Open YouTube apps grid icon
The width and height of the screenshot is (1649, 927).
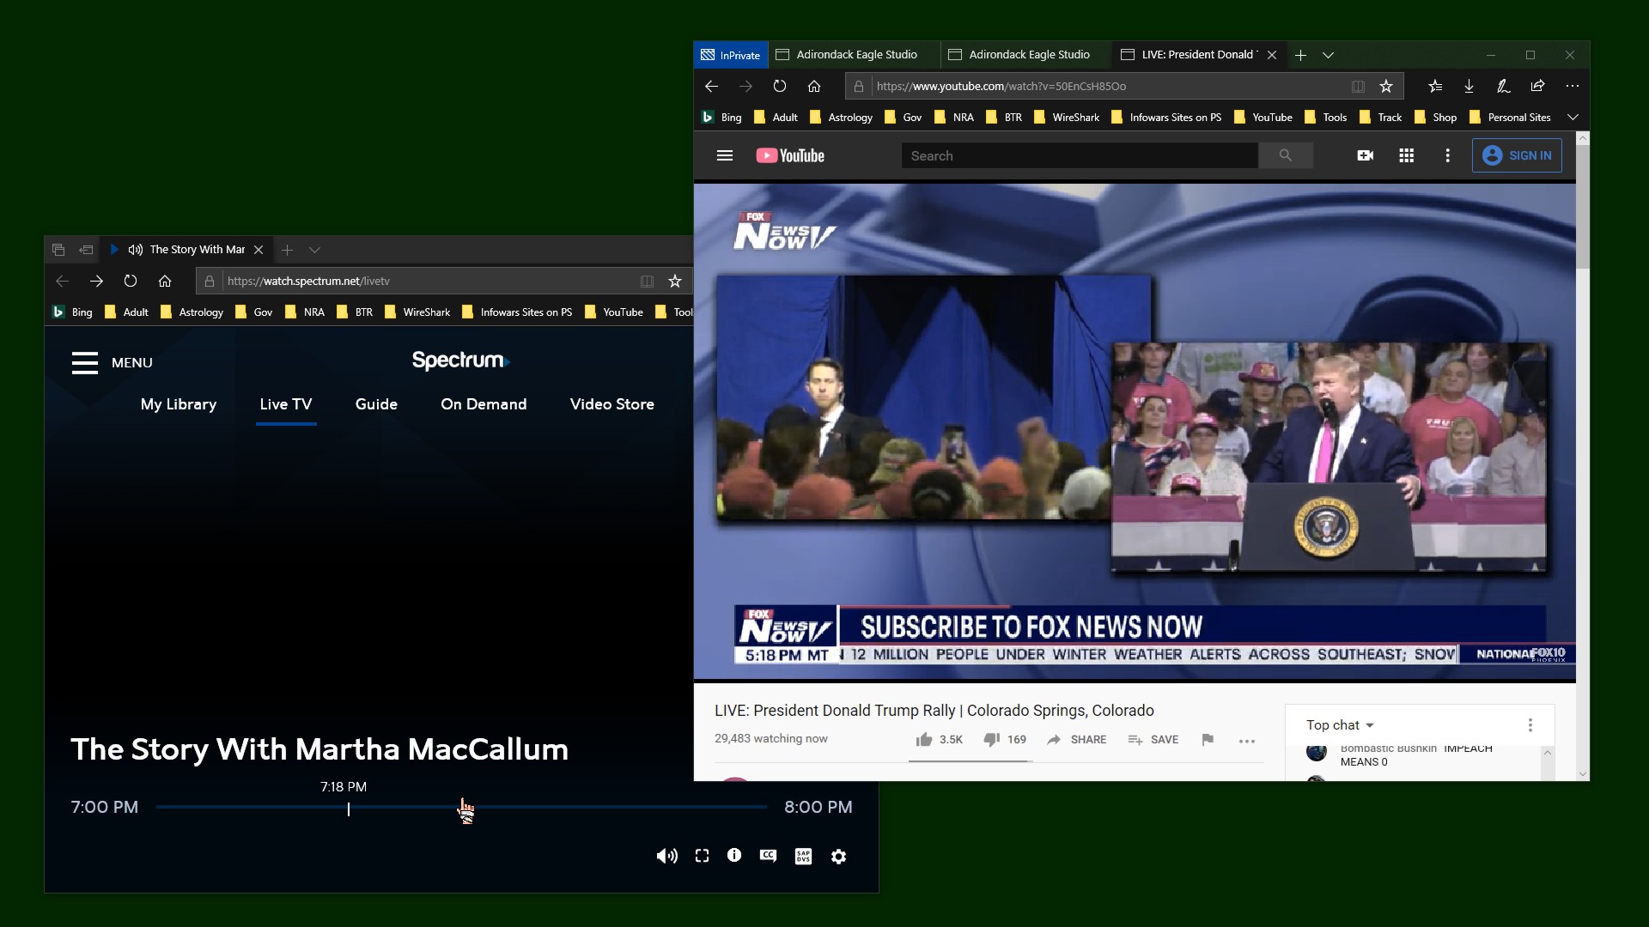1406,155
